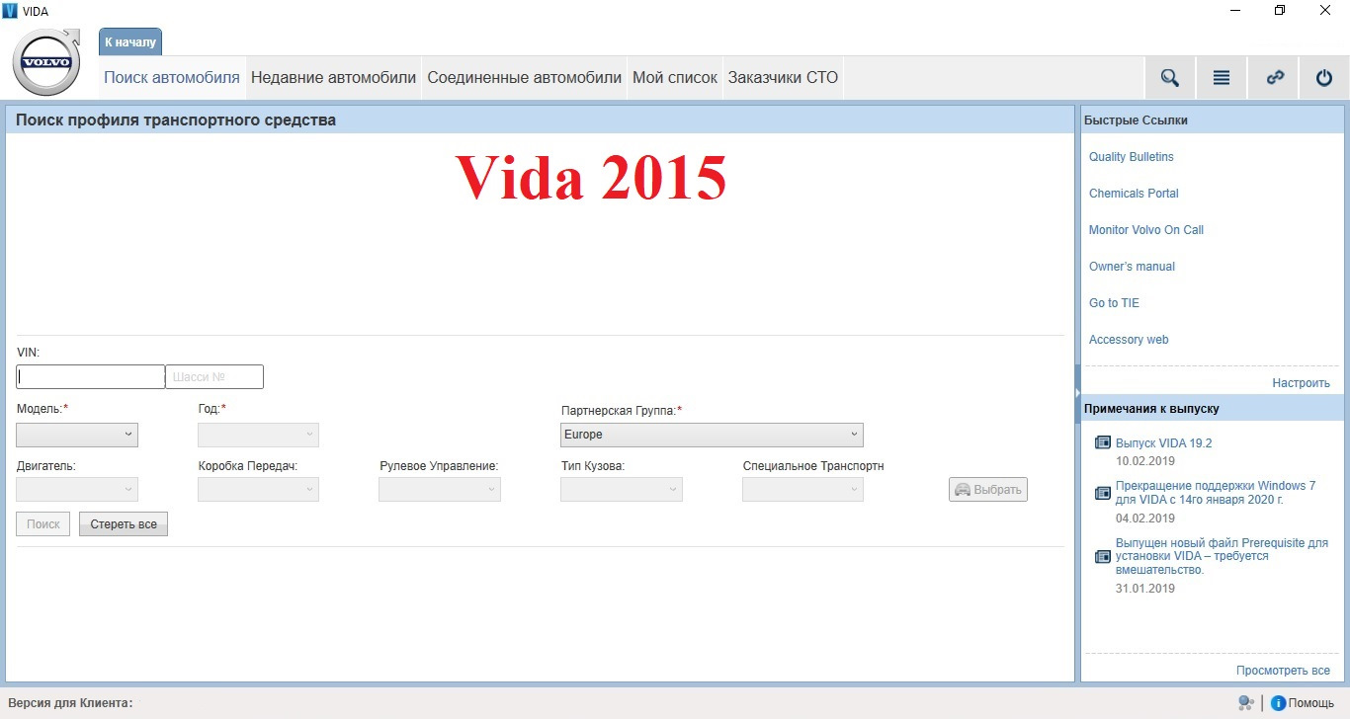
Task: Open Monitor Volvo On Call link
Action: tap(1146, 230)
